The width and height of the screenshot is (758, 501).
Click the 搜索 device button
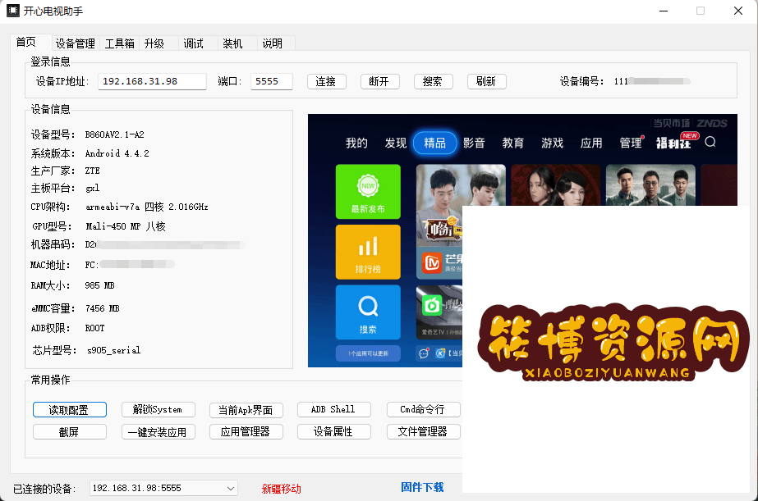point(433,81)
